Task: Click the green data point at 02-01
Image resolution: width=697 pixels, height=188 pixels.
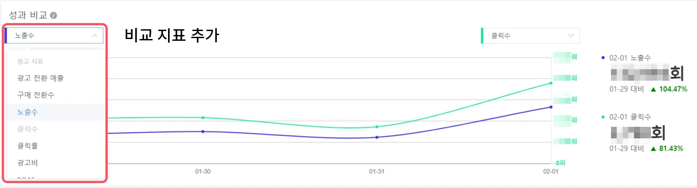Action: tap(551, 83)
